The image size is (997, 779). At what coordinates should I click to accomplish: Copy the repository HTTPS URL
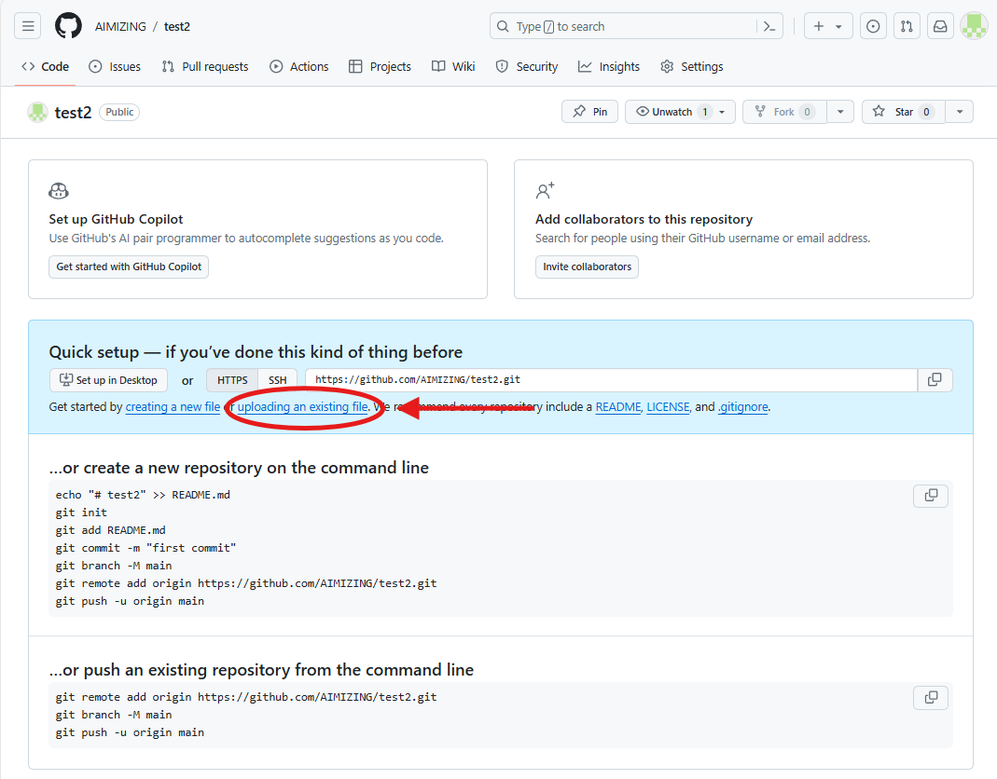935,380
